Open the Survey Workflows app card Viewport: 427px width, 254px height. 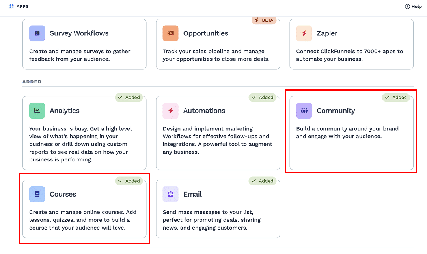click(x=84, y=44)
